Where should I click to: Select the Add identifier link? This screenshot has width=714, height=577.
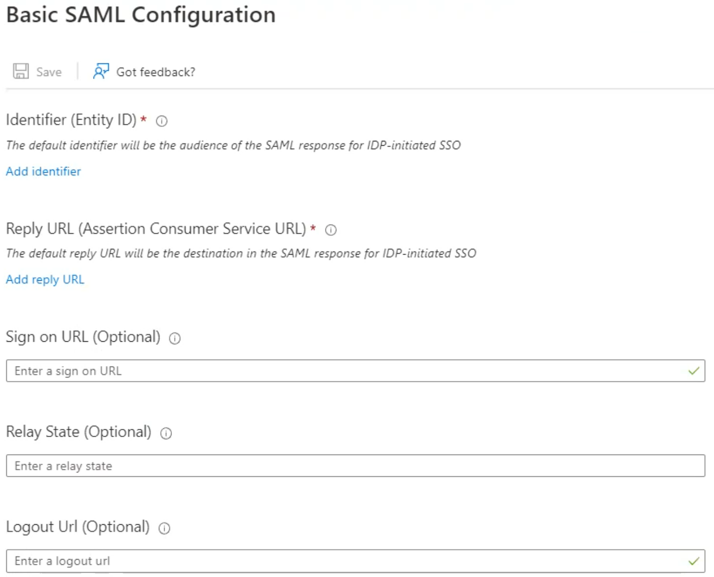pos(43,171)
